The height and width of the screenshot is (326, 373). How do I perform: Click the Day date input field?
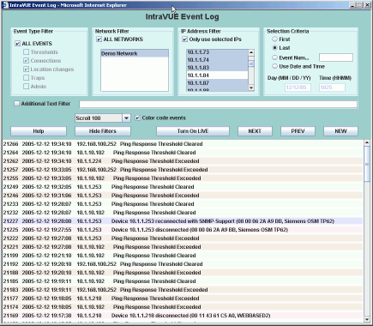click(298, 88)
